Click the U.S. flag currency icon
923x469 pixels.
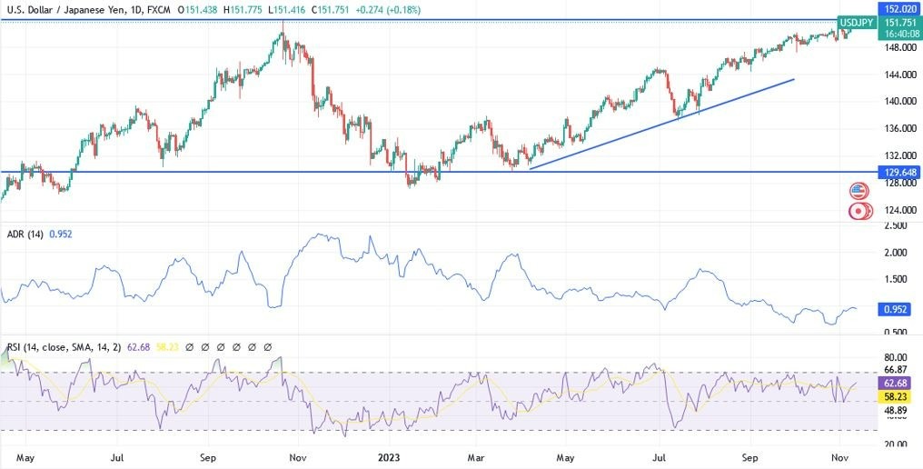(x=858, y=191)
